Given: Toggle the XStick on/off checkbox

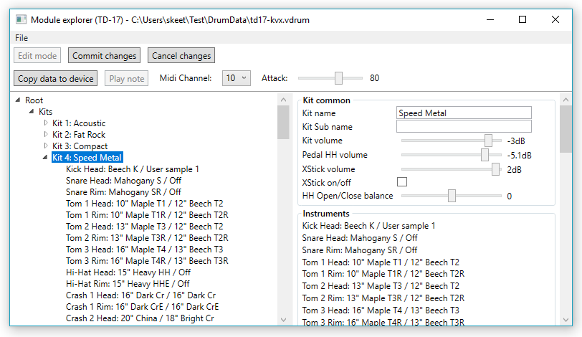Looking at the screenshot, I should click(x=402, y=182).
